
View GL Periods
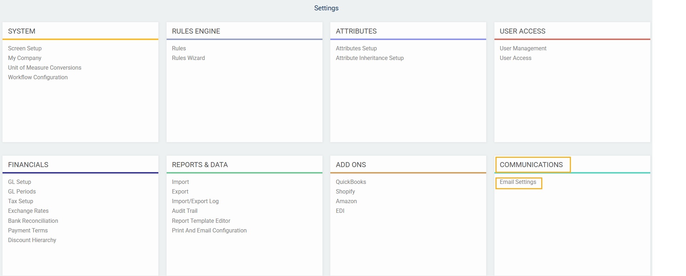(22, 191)
